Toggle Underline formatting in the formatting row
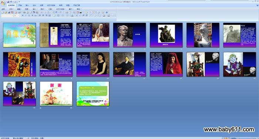This screenshot has width=259, height=139. (29, 16)
